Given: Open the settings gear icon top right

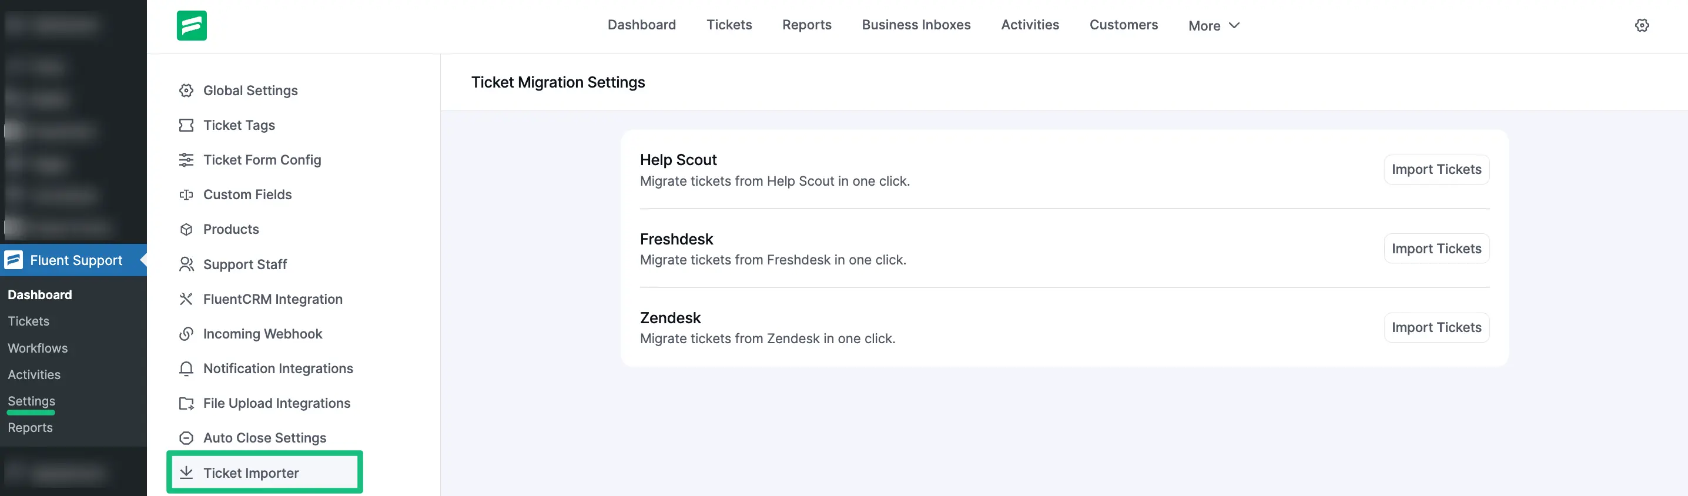Looking at the screenshot, I should [x=1643, y=25].
